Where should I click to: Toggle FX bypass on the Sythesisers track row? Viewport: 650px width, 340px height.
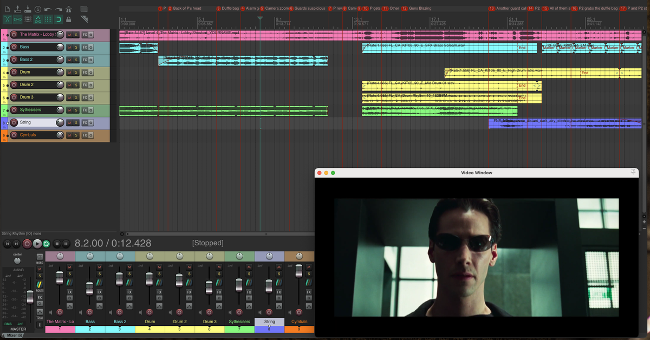coord(90,110)
